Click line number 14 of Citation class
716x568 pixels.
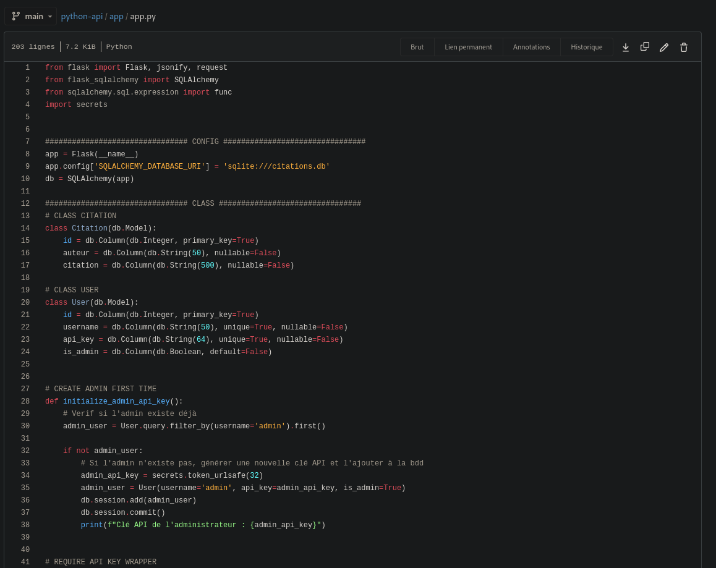pos(25,229)
